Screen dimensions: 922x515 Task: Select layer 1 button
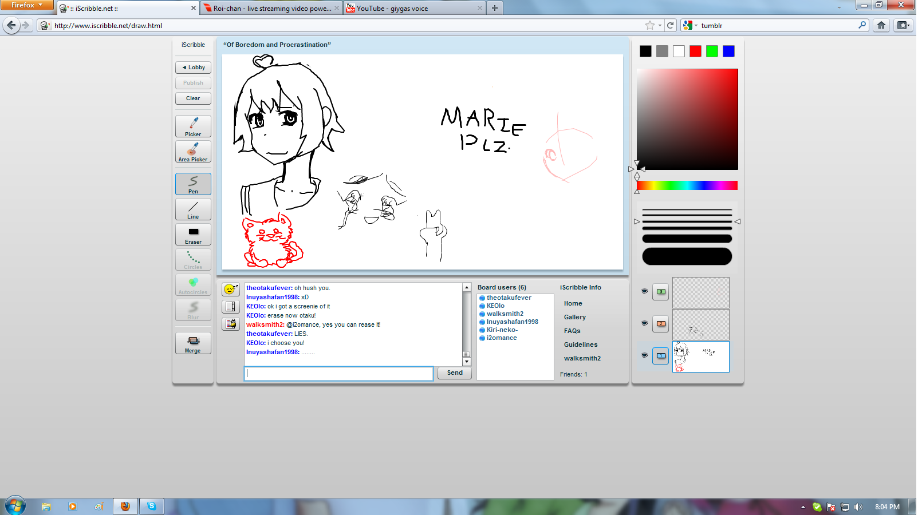coord(661,356)
